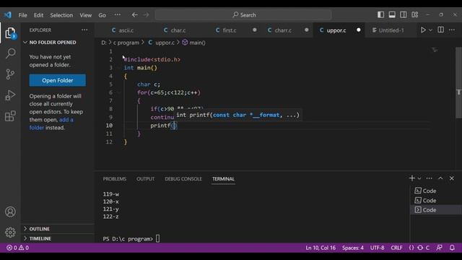462x260 pixels.
Task: Go forward with the right arrow
Action: [146, 14]
